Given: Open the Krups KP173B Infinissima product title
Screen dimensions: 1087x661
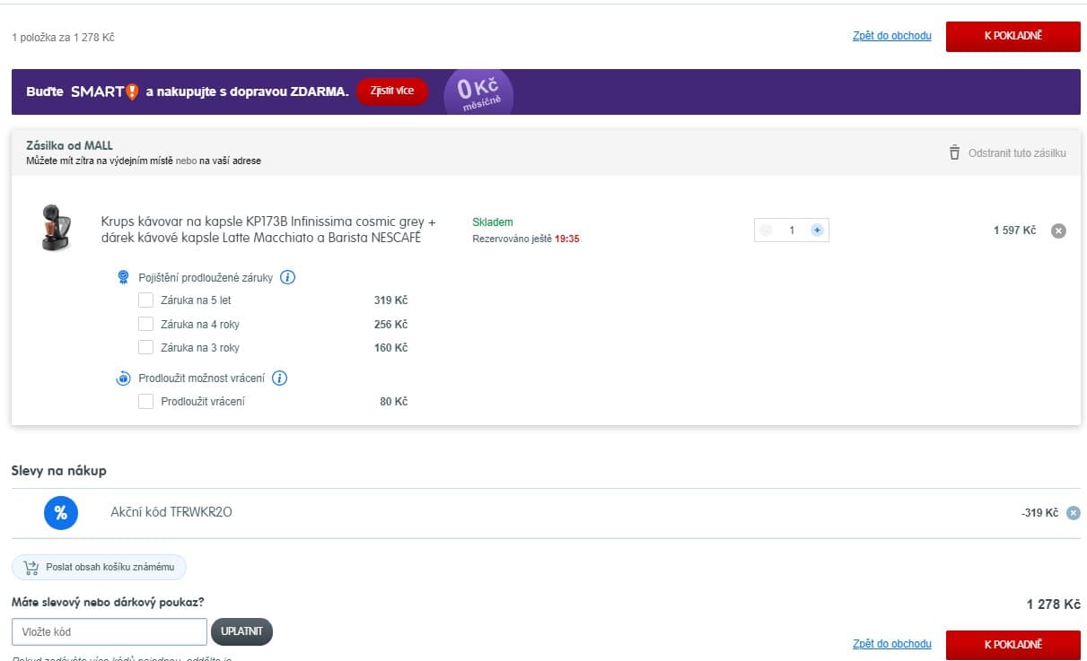Looking at the screenshot, I should click(268, 230).
